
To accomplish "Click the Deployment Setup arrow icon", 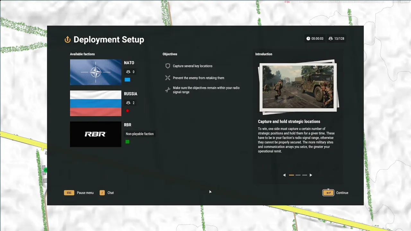I will tap(67, 39).
